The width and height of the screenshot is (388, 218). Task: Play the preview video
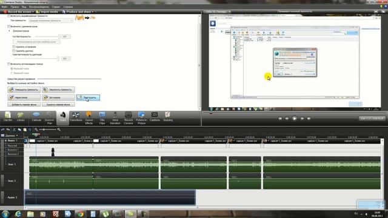pos(295,119)
